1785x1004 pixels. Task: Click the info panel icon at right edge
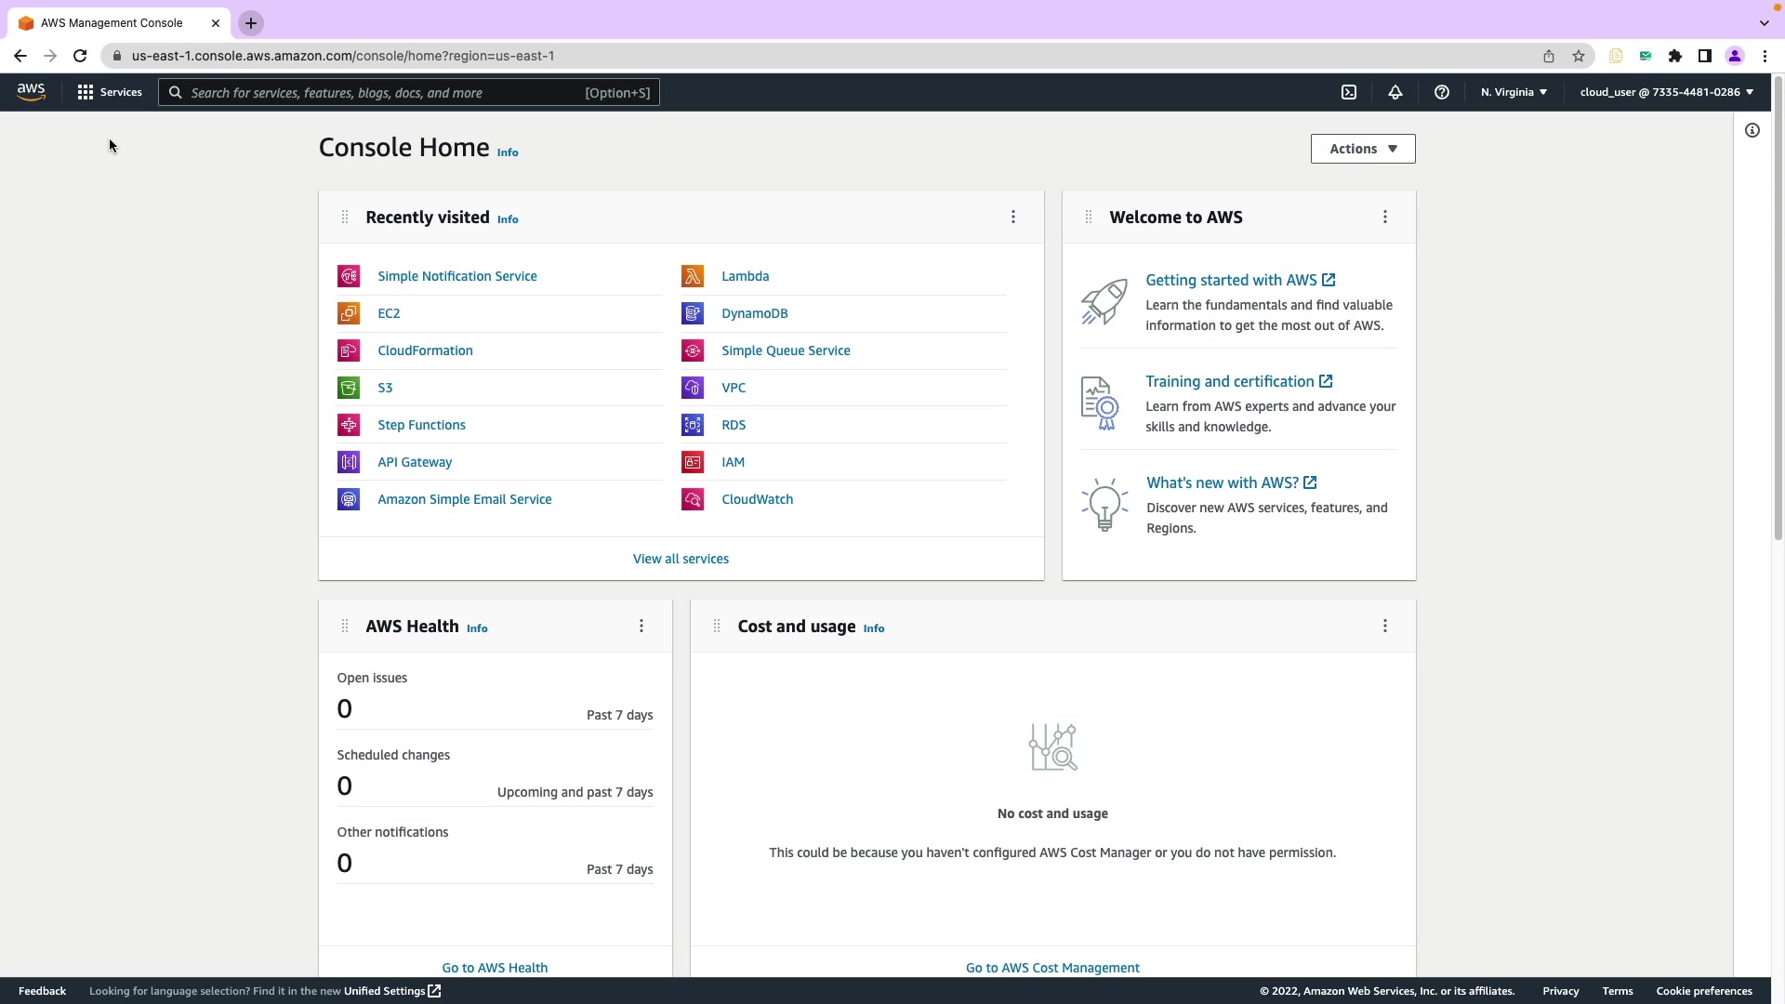1752,130
